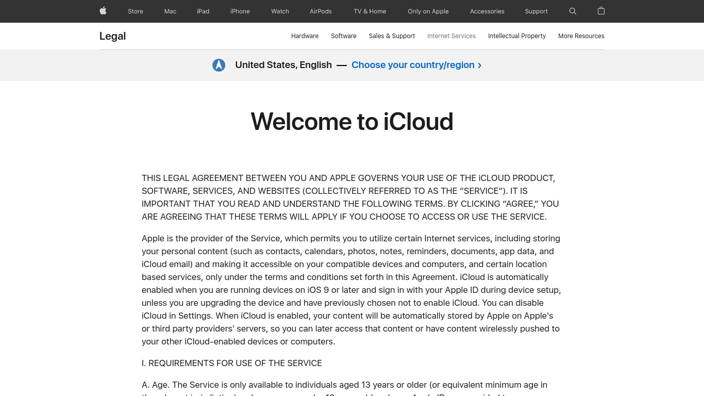Switch to the Hardware legal tab
Screen dimensions: 704x396
pyautogui.click(x=305, y=36)
